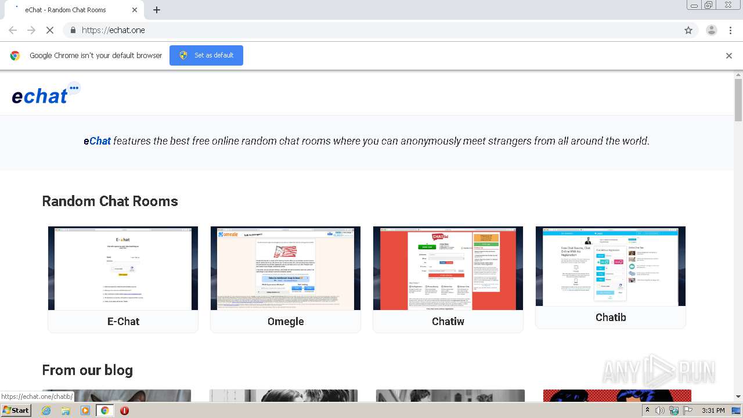Click the Set as default shield icon

pos(183,55)
